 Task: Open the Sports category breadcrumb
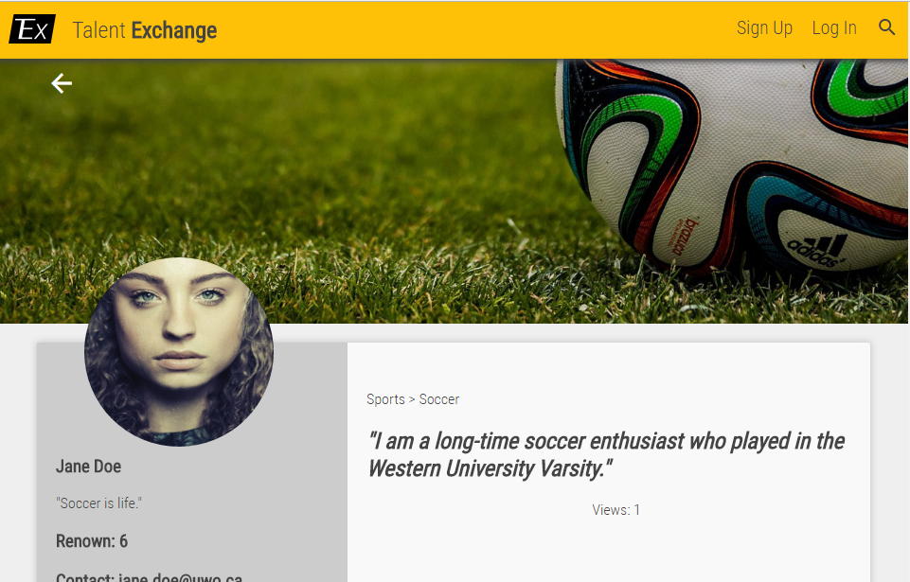coord(385,399)
